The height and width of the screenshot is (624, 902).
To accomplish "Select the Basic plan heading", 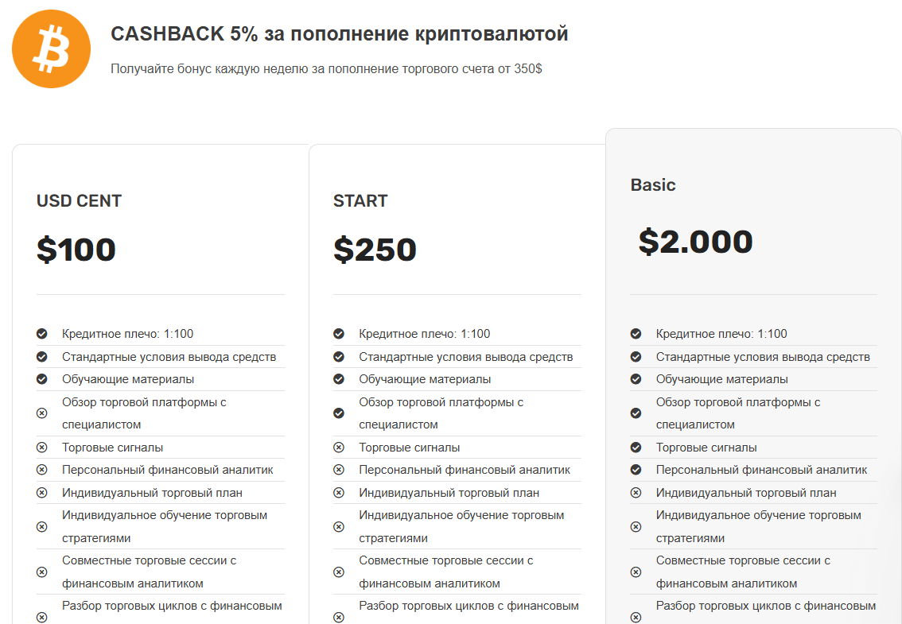I will point(653,184).
